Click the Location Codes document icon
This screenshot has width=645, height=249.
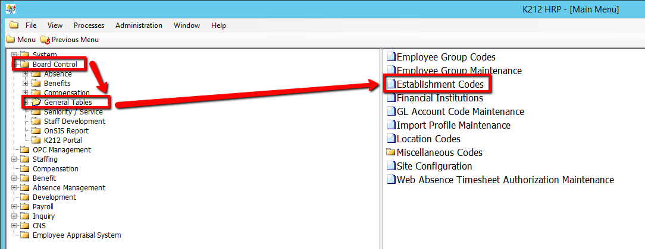point(391,139)
